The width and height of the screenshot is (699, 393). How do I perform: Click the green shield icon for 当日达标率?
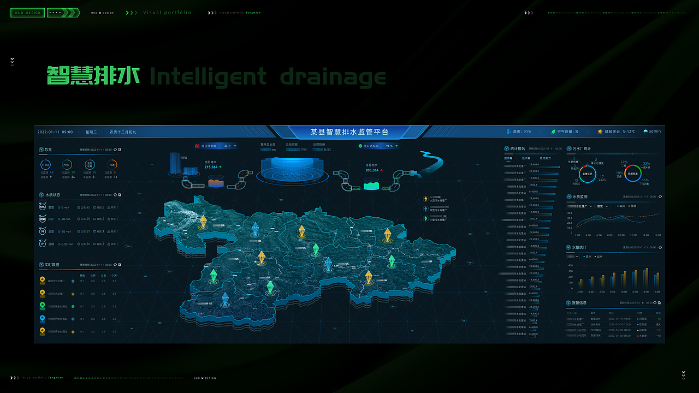360,146
